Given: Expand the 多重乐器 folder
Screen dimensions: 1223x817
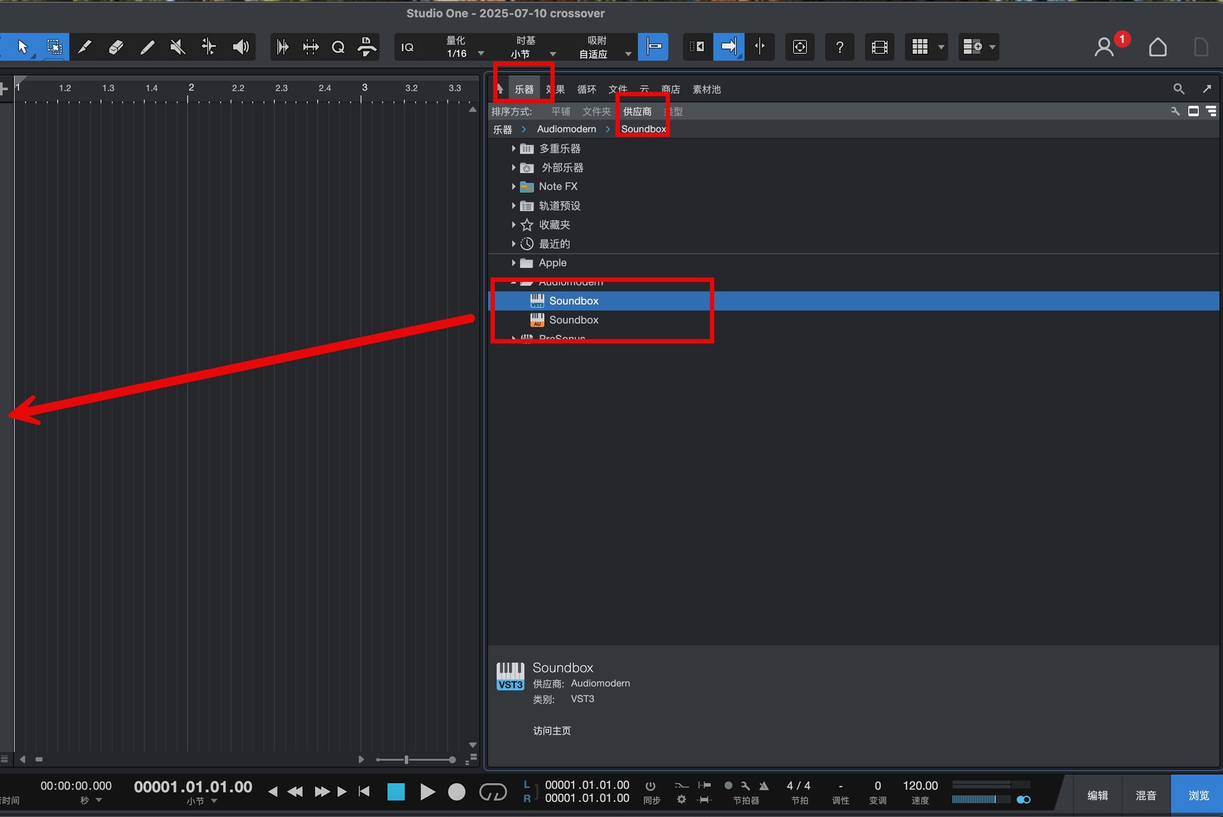Looking at the screenshot, I should [x=513, y=148].
